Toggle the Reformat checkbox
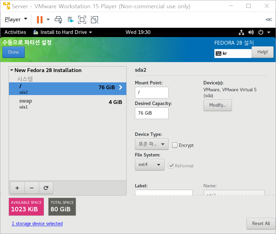The image size is (276, 234). point(171,166)
